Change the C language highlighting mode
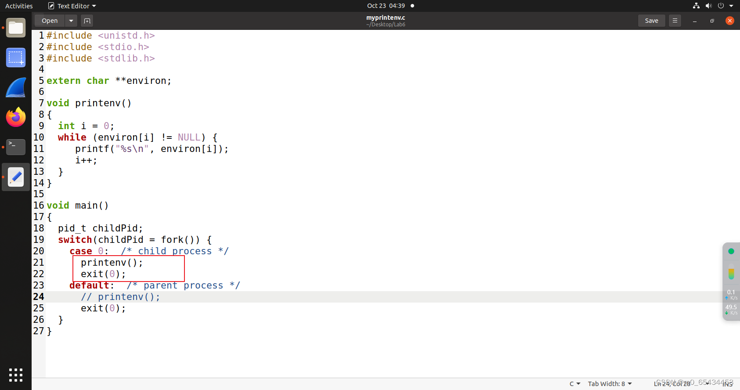 (575, 384)
